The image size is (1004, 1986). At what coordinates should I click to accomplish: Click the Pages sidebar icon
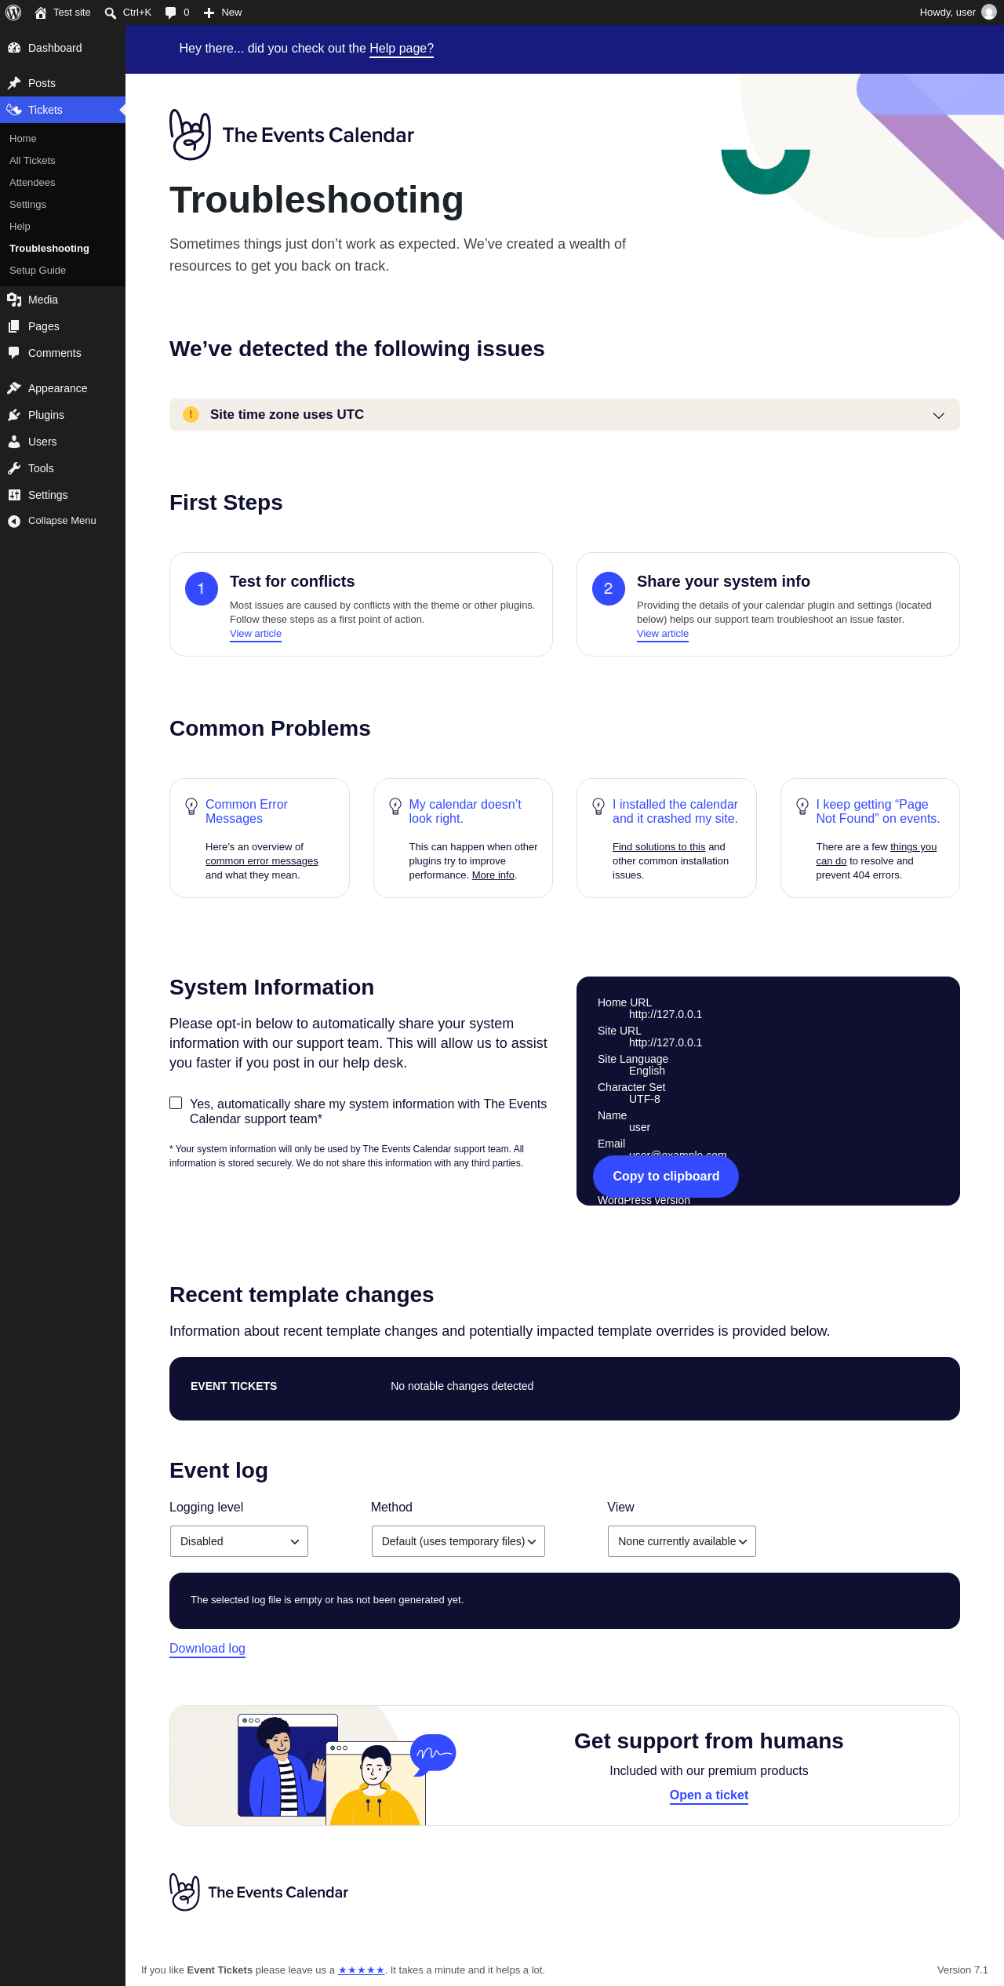(14, 326)
